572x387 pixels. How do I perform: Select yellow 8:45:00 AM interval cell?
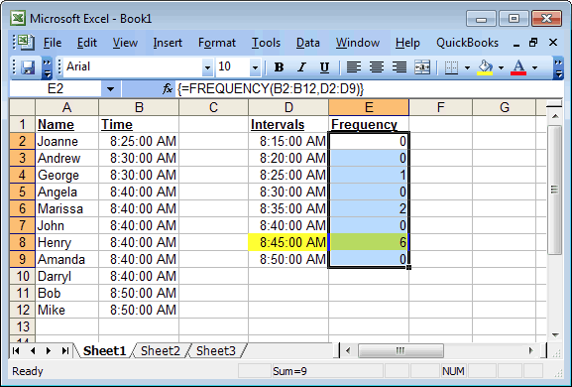click(x=288, y=242)
